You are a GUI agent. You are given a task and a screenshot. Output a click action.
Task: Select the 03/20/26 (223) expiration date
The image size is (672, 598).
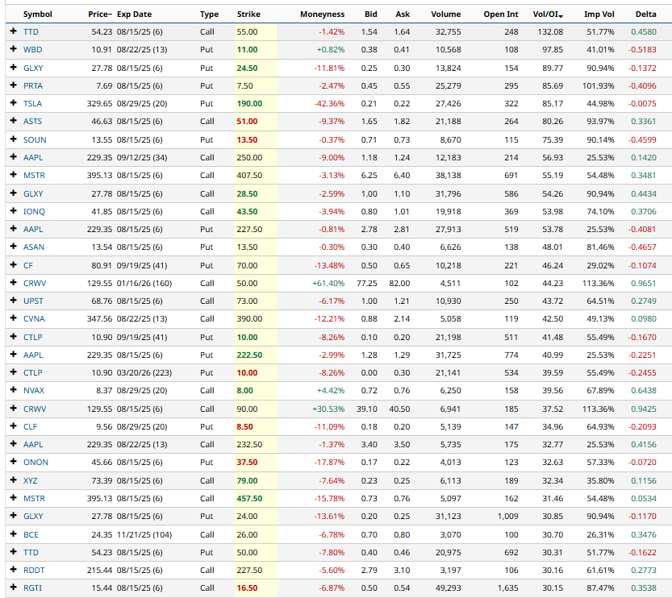click(144, 373)
